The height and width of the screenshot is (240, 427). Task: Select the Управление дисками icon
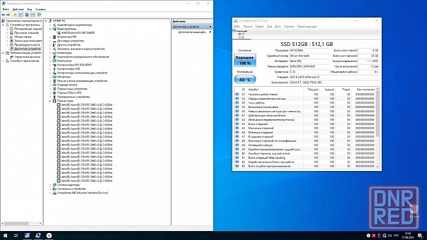click(x=11, y=57)
